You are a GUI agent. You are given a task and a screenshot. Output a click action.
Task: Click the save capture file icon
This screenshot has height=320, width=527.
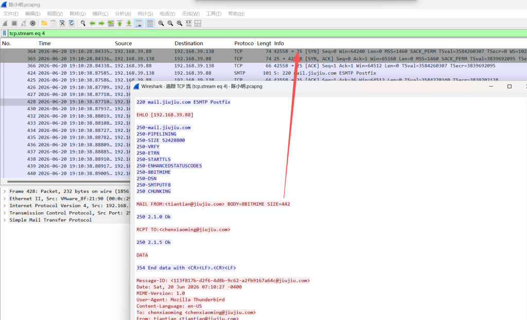point(53,23)
